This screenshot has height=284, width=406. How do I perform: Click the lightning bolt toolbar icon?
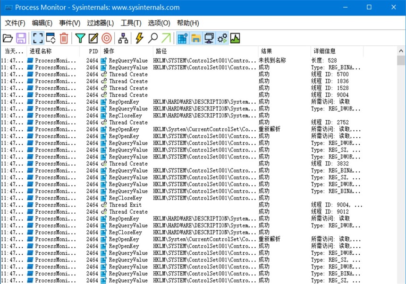139,38
